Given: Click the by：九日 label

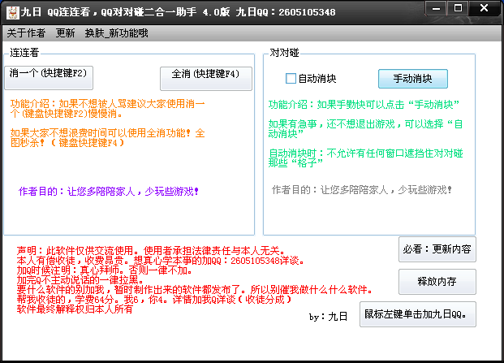Looking at the screenshot, I should pyautogui.click(x=328, y=317).
